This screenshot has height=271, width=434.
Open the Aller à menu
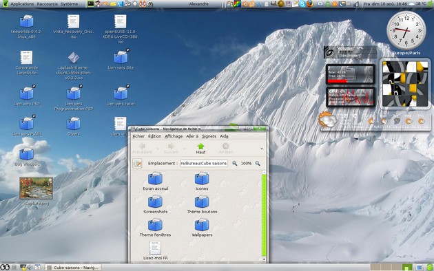point(192,136)
